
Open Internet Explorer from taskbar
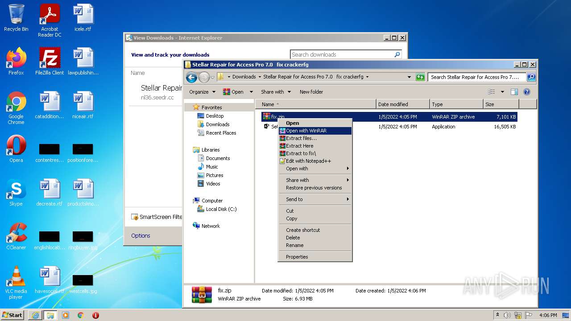click(35, 315)
